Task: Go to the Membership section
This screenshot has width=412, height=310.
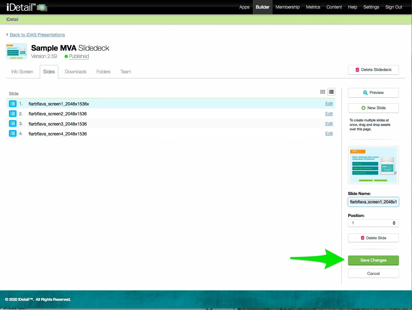Action: click(x=288, y=7)
